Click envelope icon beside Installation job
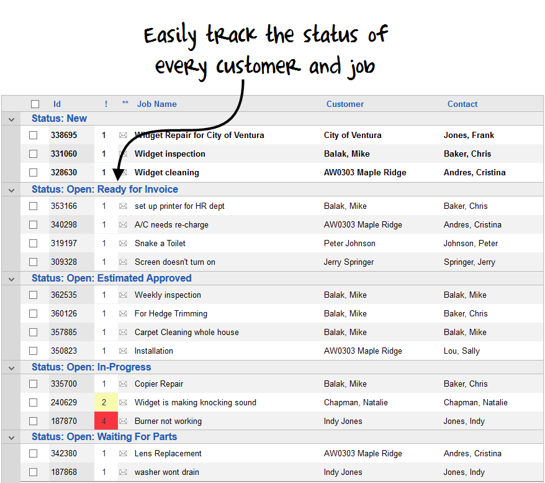This screenshot has height=483, width=545. tap(123, 351)
